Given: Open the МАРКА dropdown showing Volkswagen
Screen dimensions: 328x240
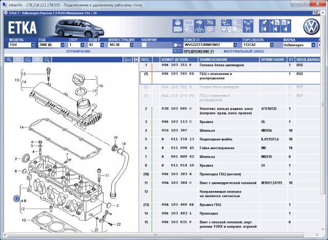Looking at the screenshot, I should pos(313,45).
